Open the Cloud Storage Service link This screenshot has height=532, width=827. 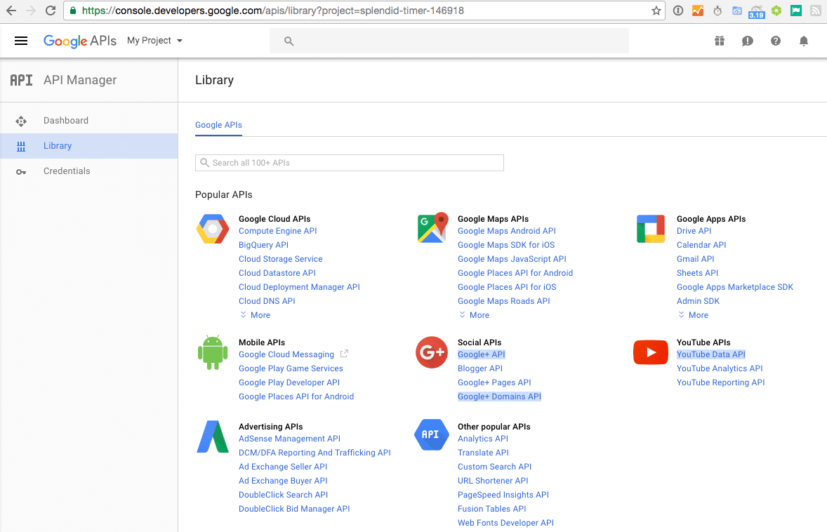[280, 259]
